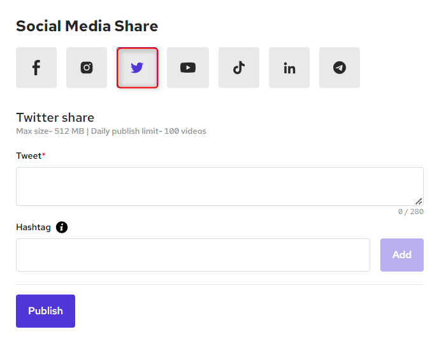Show the Hashtag info tooltip icon
This screenshot has width=439, height=357.
pyautogui.click(x=62, y=227)
